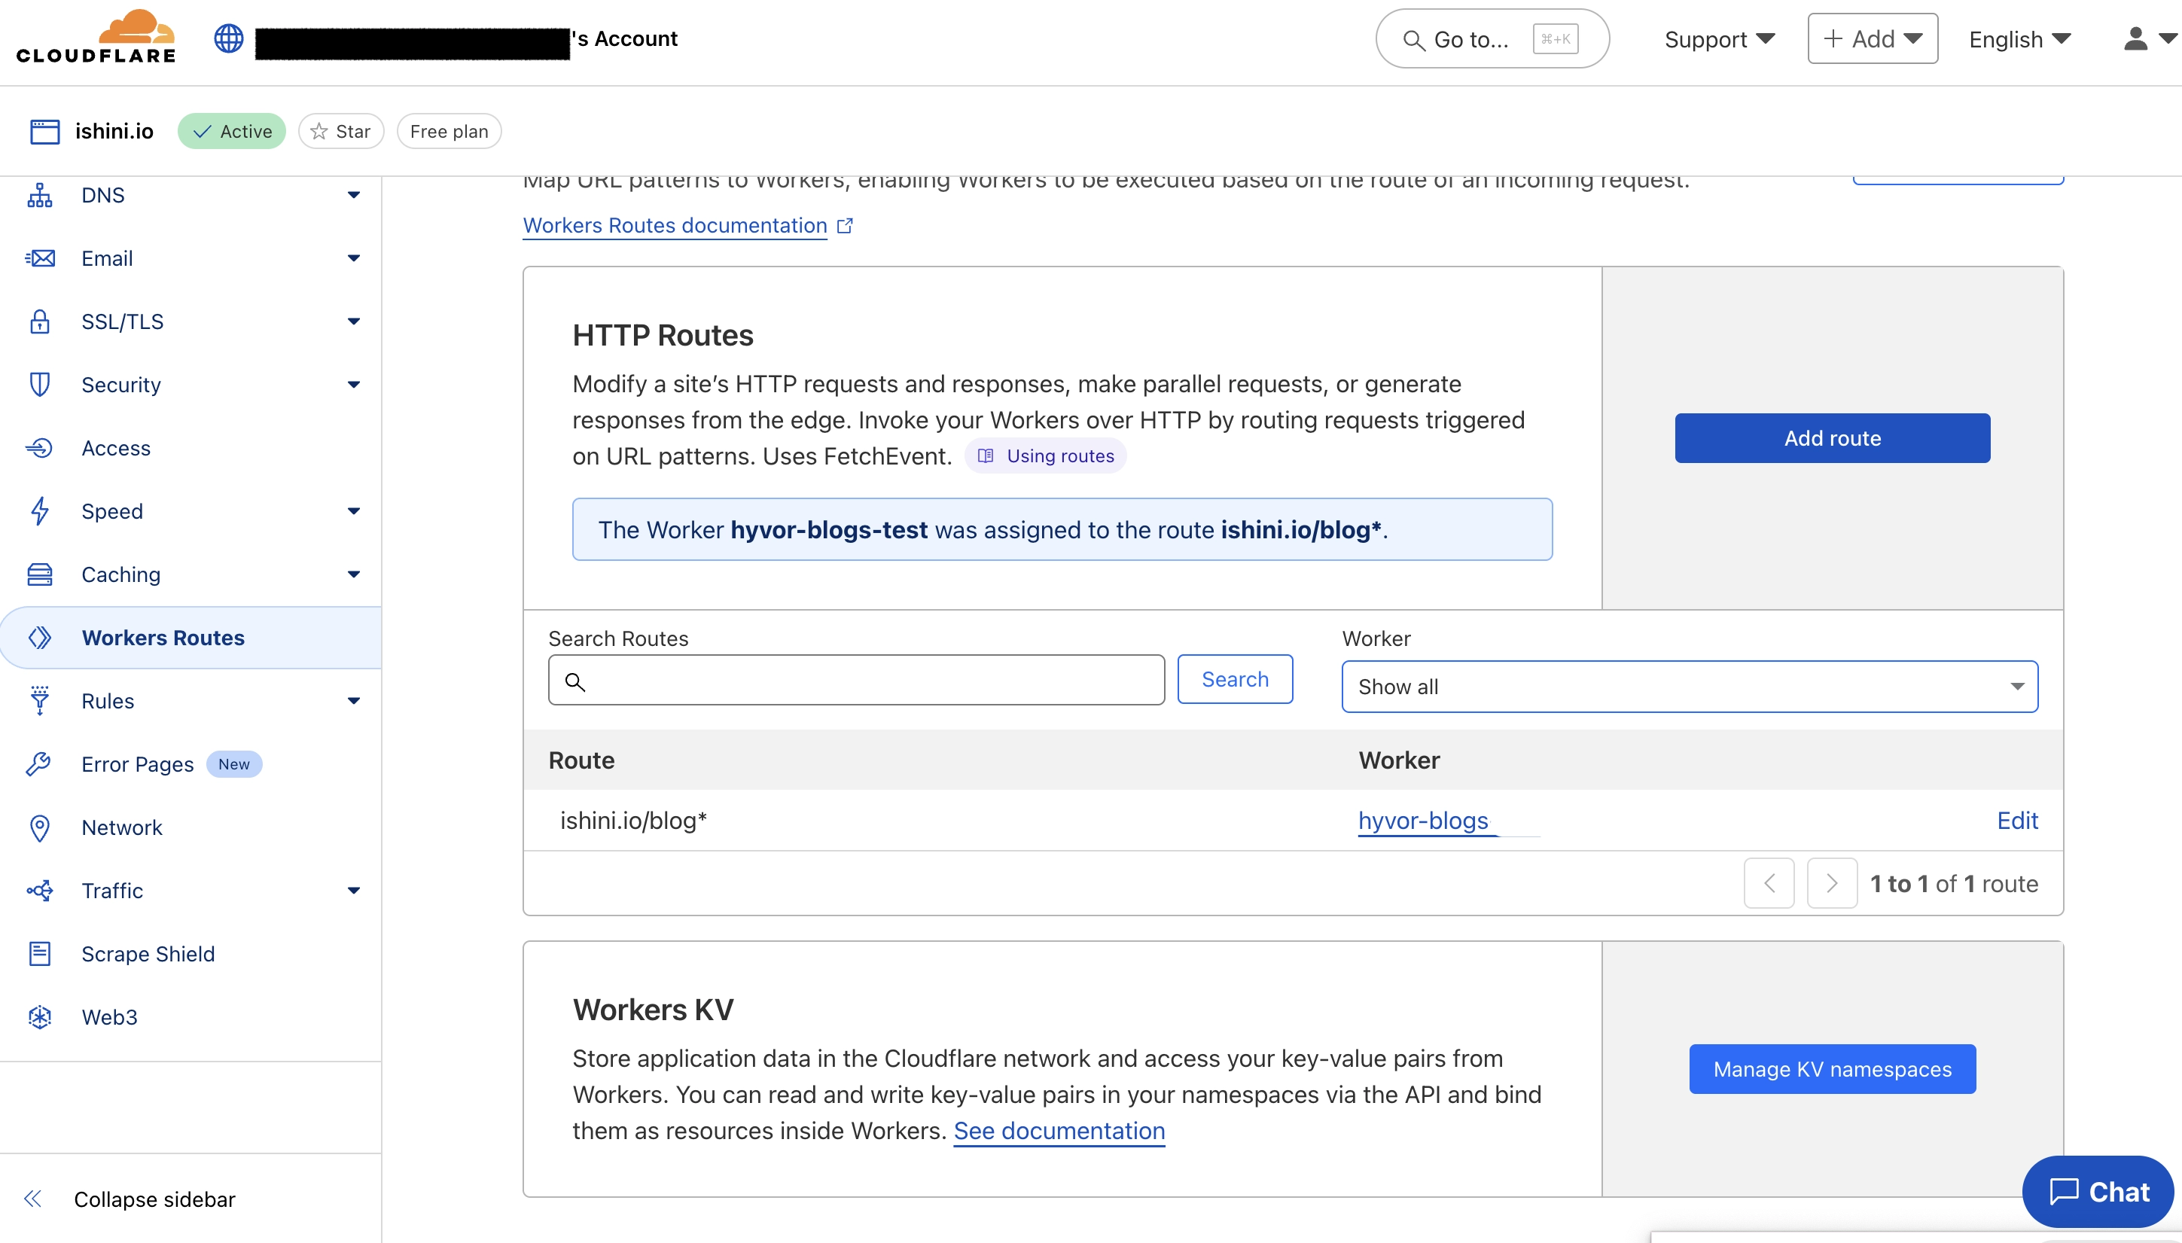The image size is (2182, 1243).
Task: Expand the Security section arrow
Action: point(353,384)
